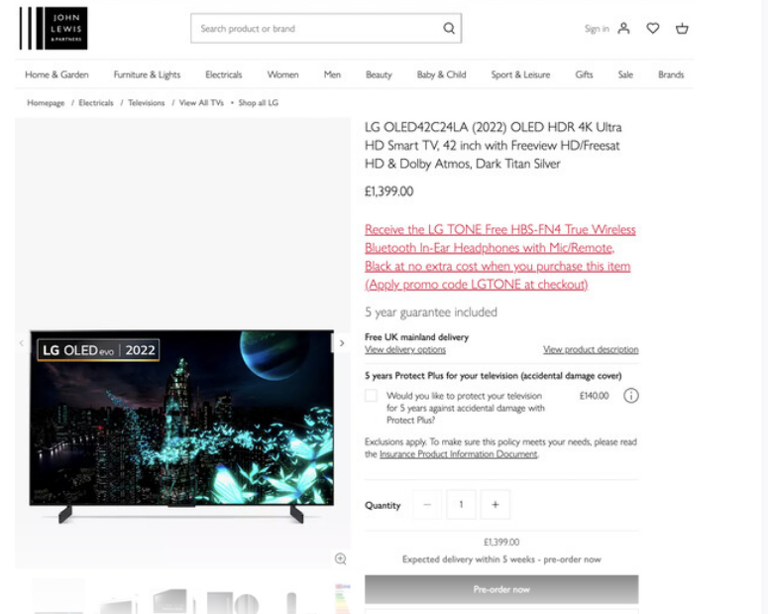
Task: Go to Electricals breadcrumb
Action: click(96, 102)
